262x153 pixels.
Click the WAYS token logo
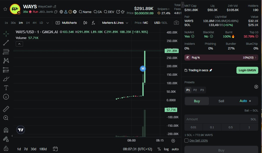15,9
